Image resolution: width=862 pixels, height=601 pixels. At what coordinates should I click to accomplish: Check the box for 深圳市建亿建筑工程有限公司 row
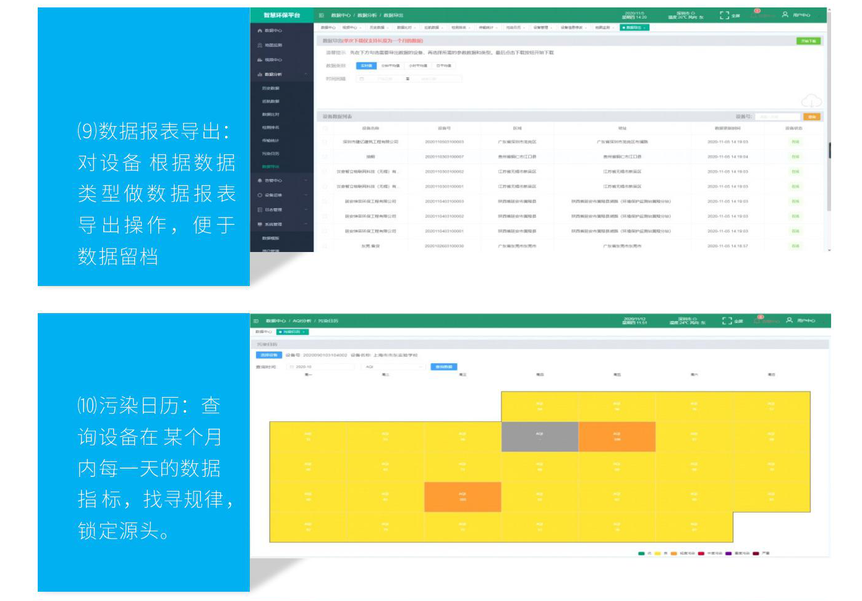click(325, 142)
